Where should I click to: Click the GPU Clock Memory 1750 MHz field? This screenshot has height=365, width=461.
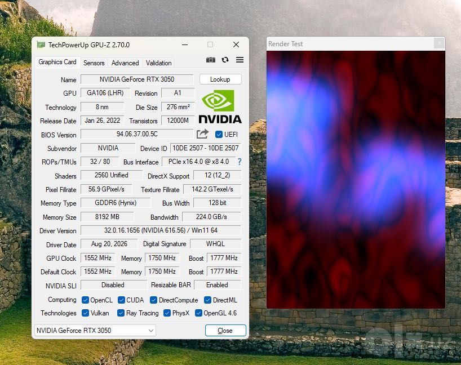162,258
